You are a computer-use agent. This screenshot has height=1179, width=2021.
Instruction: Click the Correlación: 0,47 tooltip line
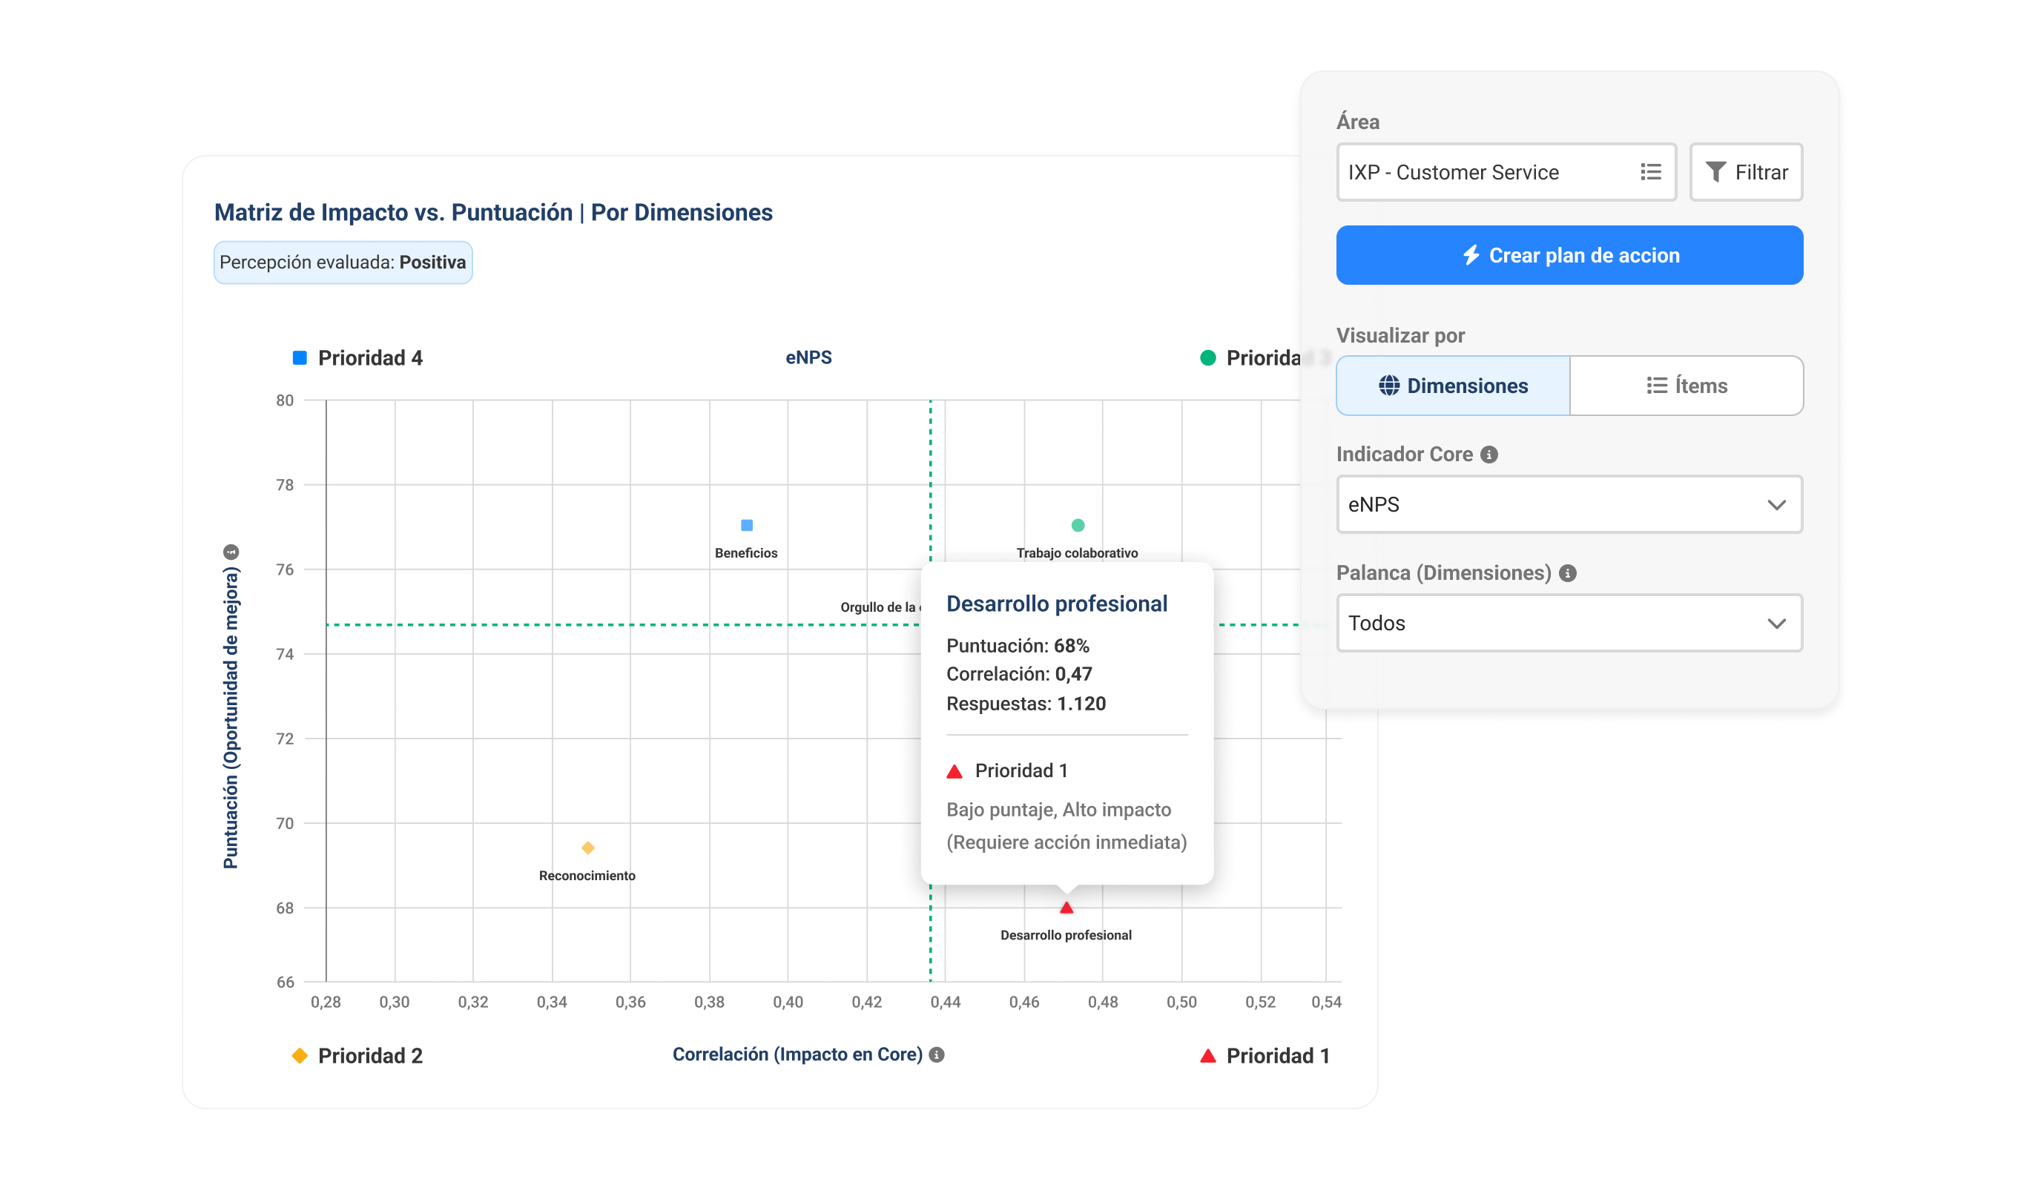[x=1019, y=675]
